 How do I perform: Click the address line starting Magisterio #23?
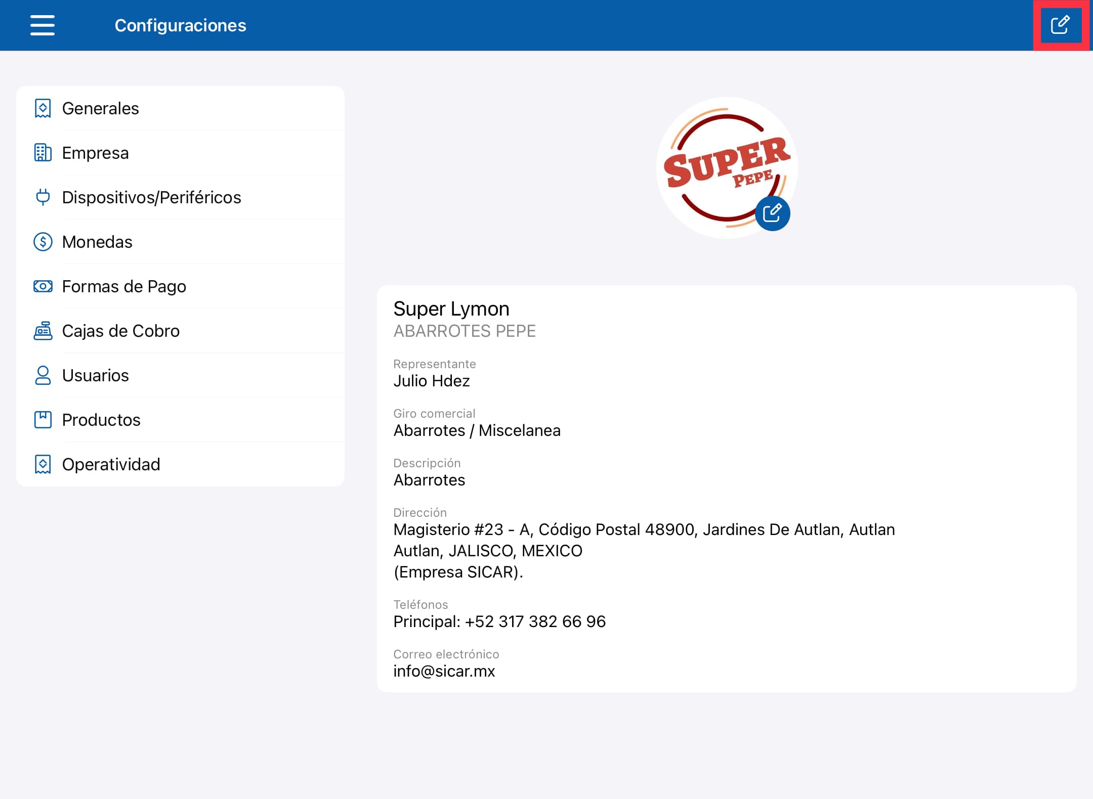click(644, 529)
